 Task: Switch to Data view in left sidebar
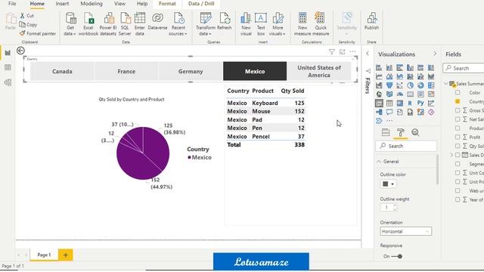click(x=8, y=67)
